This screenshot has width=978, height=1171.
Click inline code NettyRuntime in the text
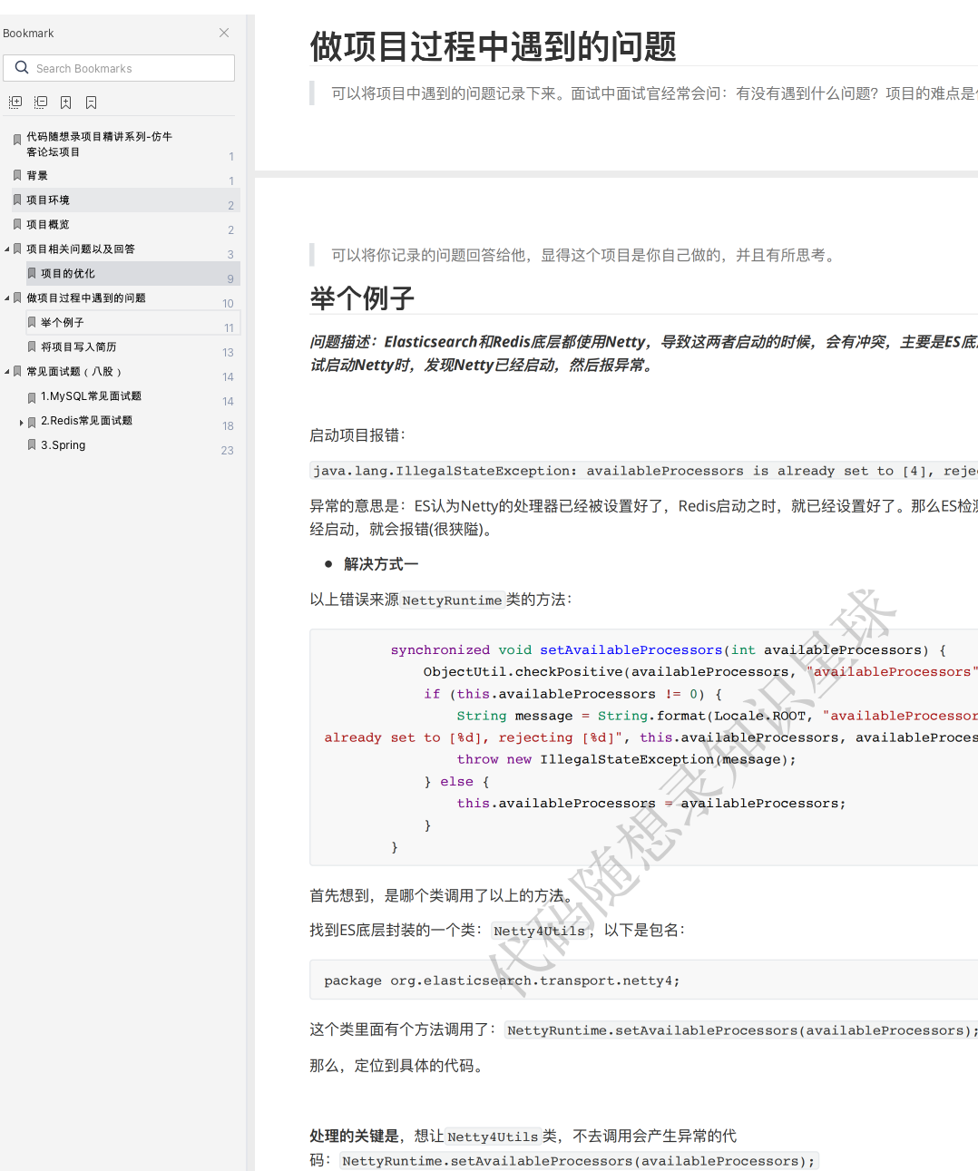(452, 600)
